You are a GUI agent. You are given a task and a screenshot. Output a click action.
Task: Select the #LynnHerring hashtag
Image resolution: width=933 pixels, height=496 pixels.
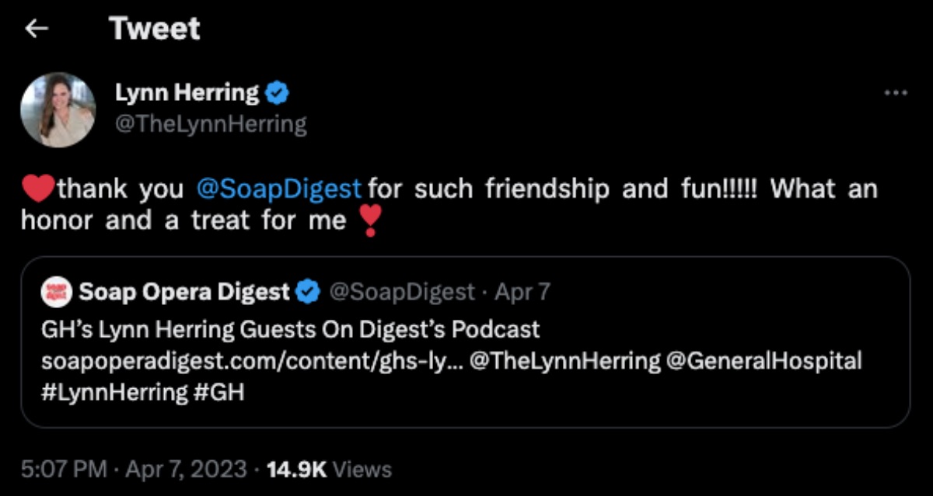(x=114, y=392)
